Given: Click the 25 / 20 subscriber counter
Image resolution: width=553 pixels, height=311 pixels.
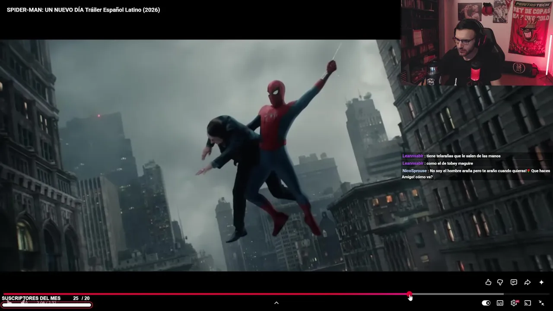Looking at the screenshot, I should tap(81, 298).
